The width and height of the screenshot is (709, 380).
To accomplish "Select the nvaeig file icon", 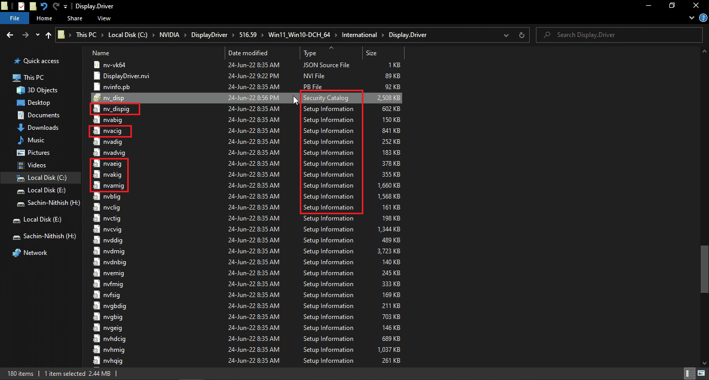I will pyautogui.click(x=96, y=164).
